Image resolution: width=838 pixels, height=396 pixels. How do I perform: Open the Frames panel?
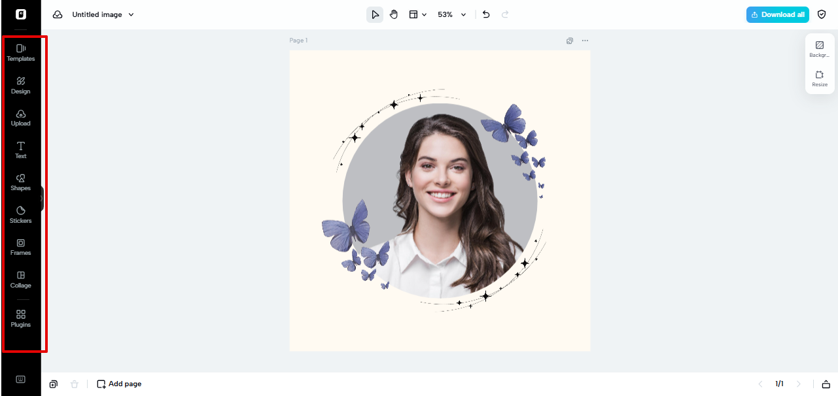tap(20, 247)
